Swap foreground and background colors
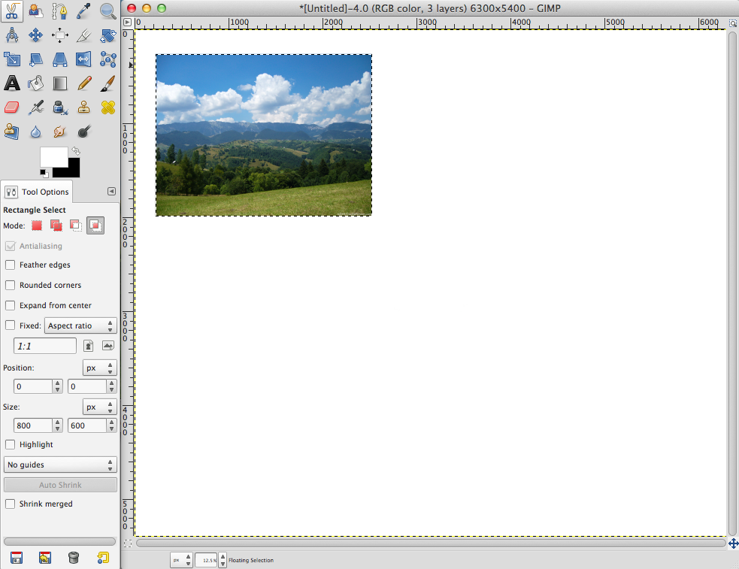The image size is (739, 569). (x=76, y=151)
